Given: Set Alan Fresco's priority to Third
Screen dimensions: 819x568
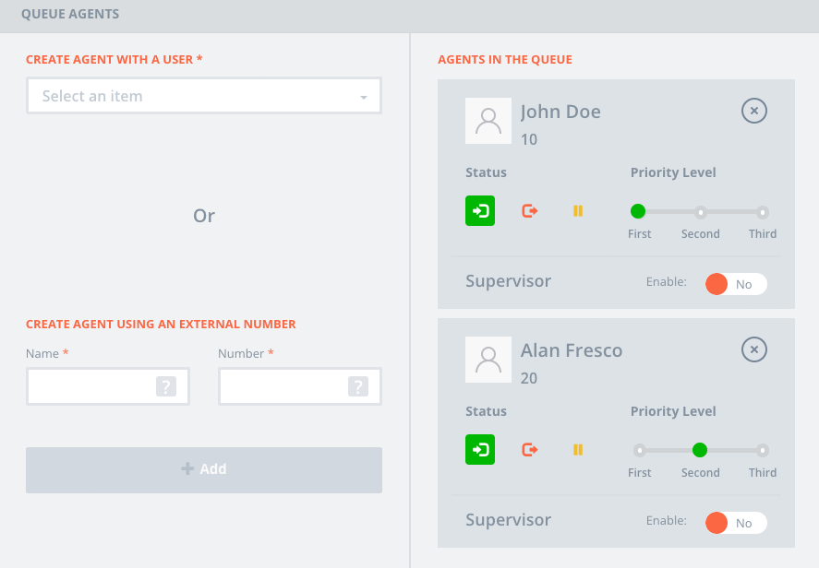Looking at the screenshot, I should pos(763,450).
